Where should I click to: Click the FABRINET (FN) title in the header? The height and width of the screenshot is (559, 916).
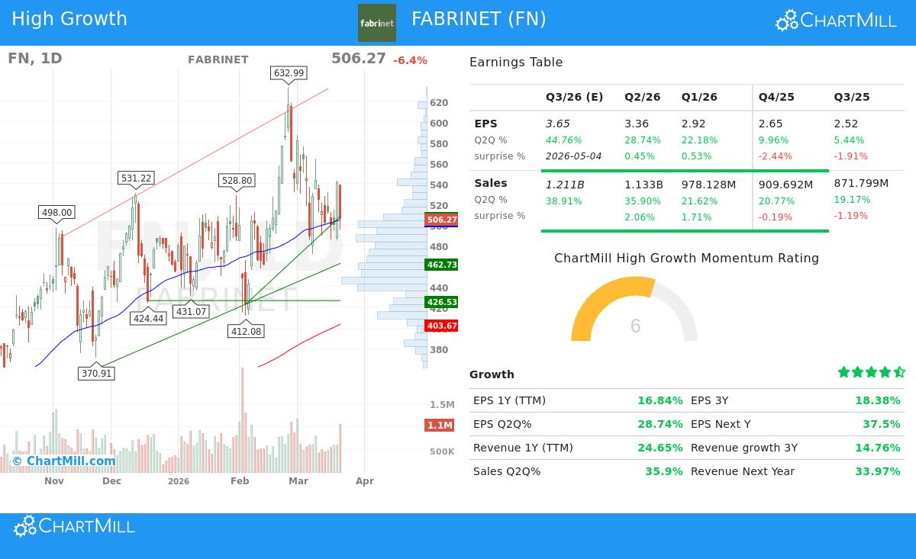[x=479, y=19]
